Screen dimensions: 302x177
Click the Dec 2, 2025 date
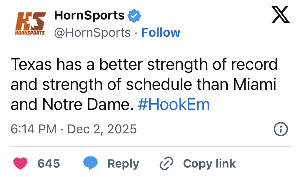[x=102, y=129]
